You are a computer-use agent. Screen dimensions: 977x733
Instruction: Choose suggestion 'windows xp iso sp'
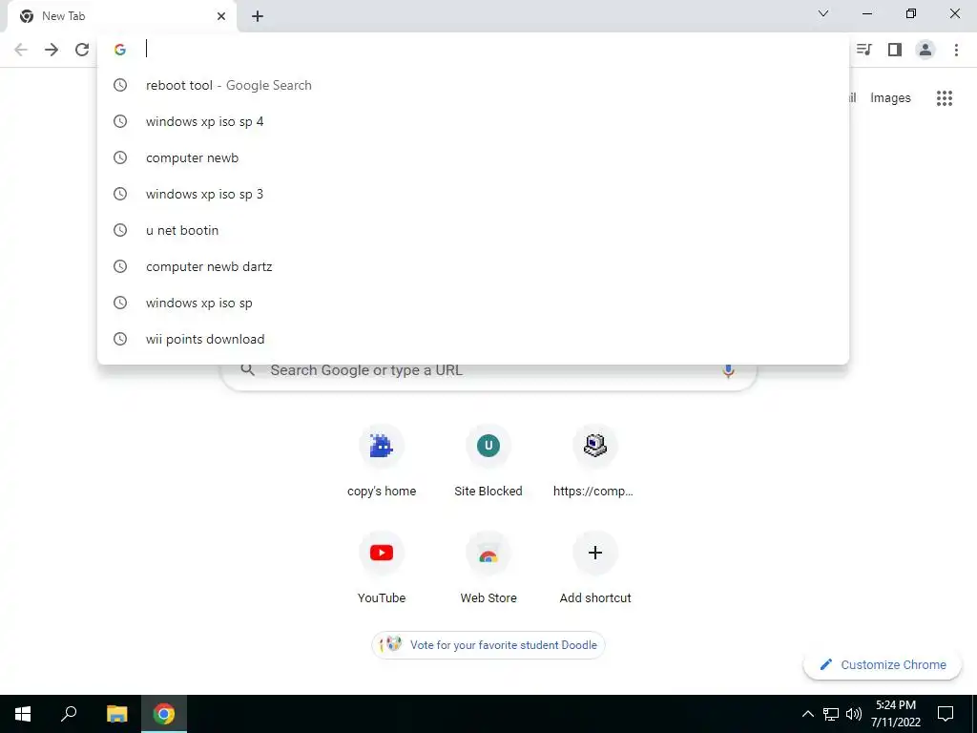click(x=473, y=303)
